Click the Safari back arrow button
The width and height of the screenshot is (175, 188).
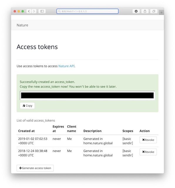tap(29, 11)
